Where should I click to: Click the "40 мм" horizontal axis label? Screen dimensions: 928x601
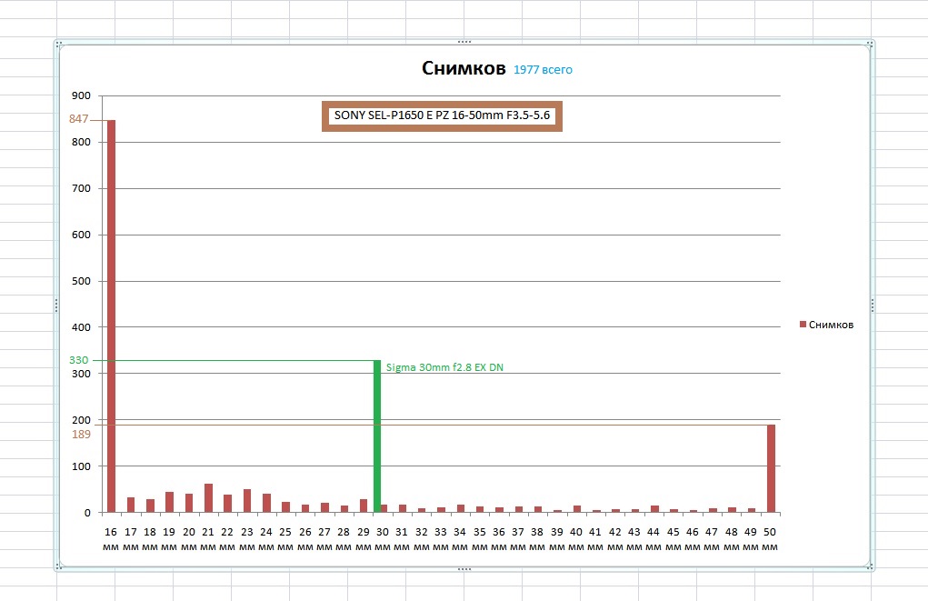pyautogui.click(x=576, y=538)
